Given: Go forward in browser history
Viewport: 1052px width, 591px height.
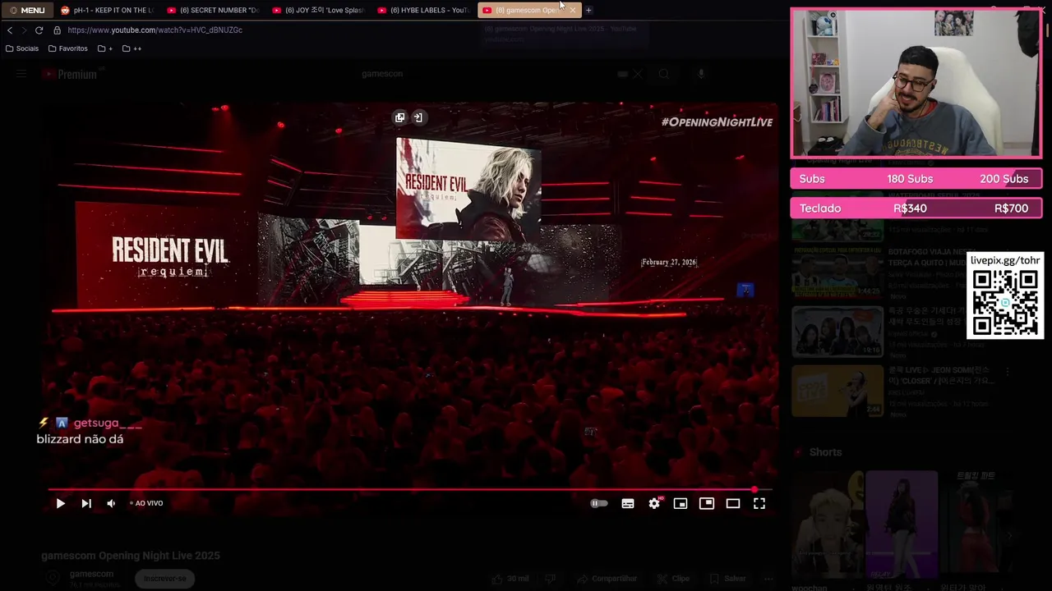Looking at the screenshot, I should 24,30.
